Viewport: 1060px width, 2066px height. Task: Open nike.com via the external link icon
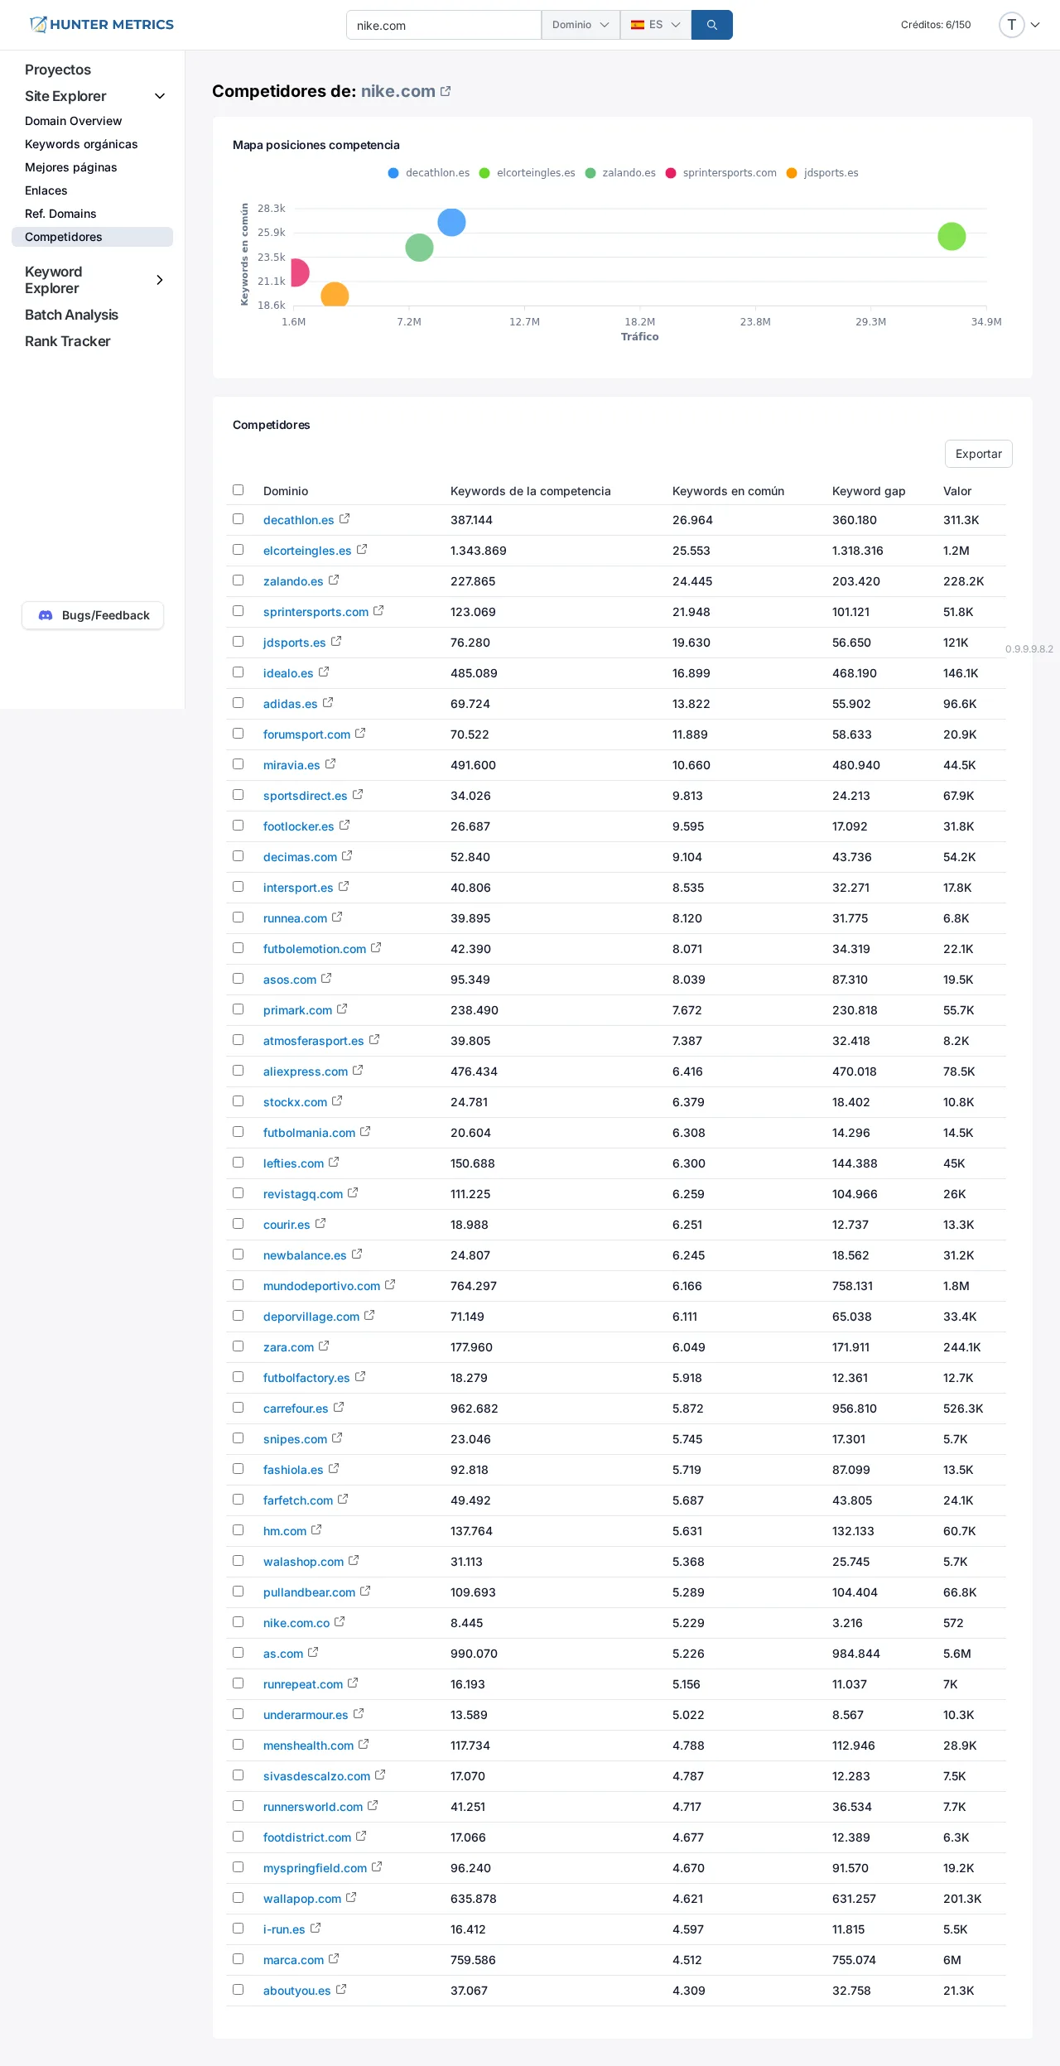446,91
